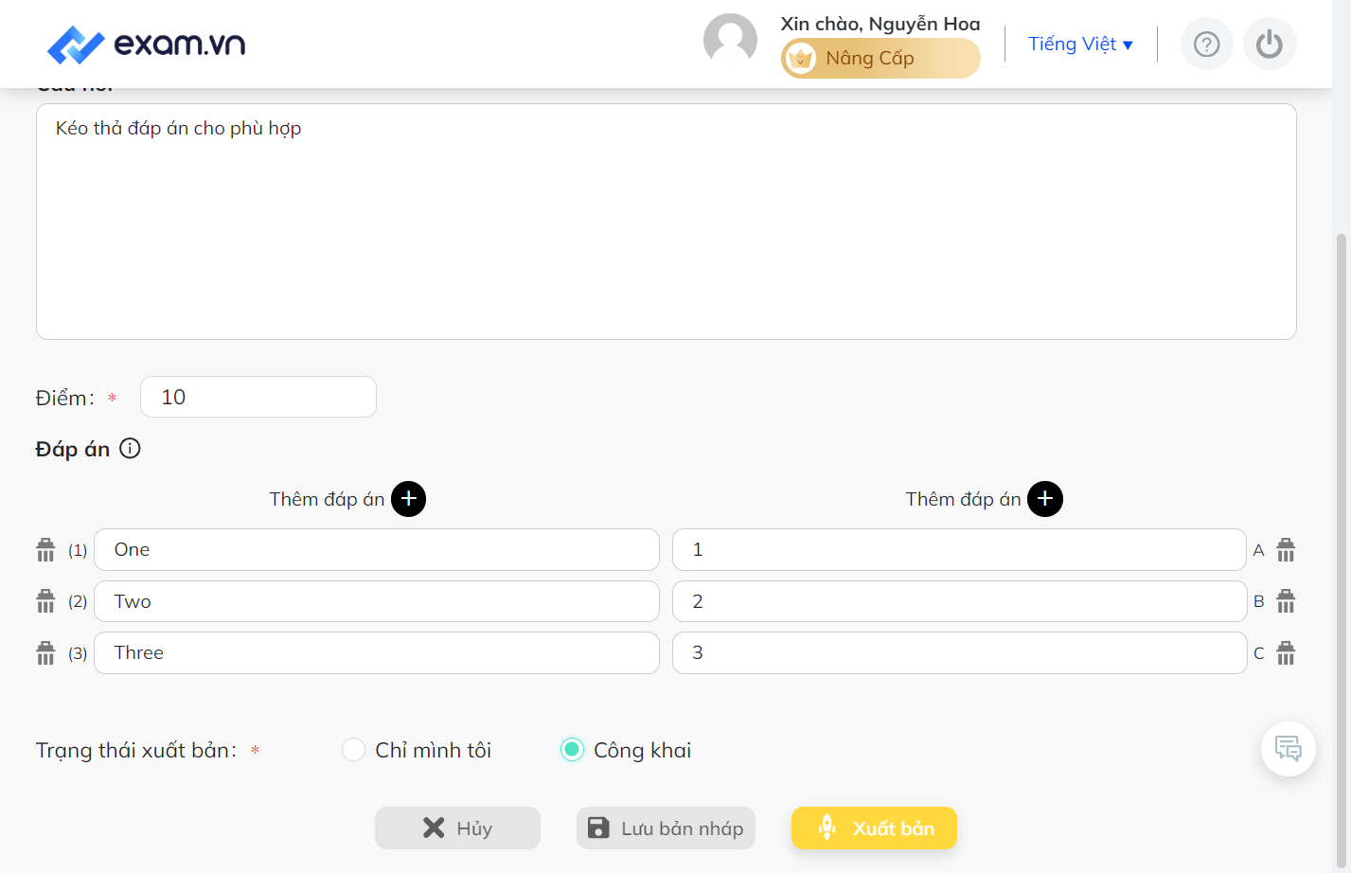Select the Chỉ mình tôi radio option
The height and width of the screenshot is (873, 1351).
click(x=353, y=750)
